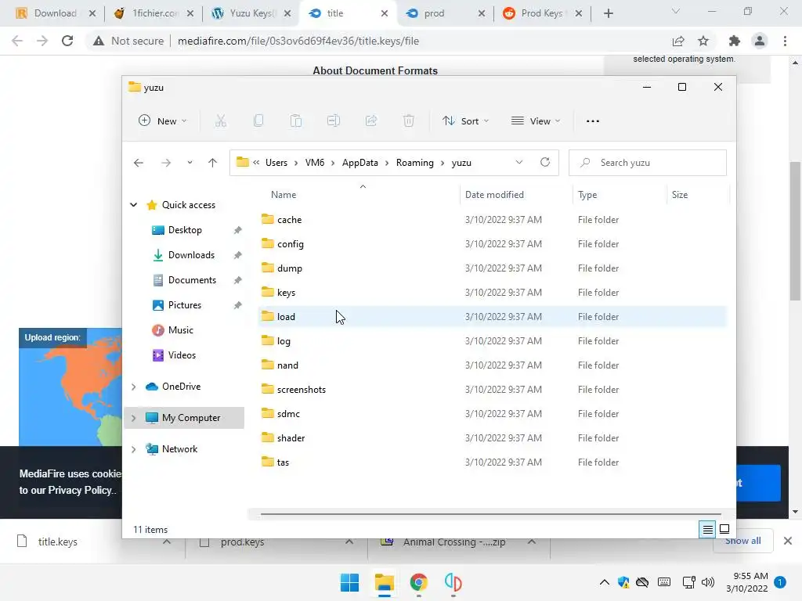The image size is (802, 601).
Task: Open Chrome three-dot menu
Action: [x=785, y=41]
